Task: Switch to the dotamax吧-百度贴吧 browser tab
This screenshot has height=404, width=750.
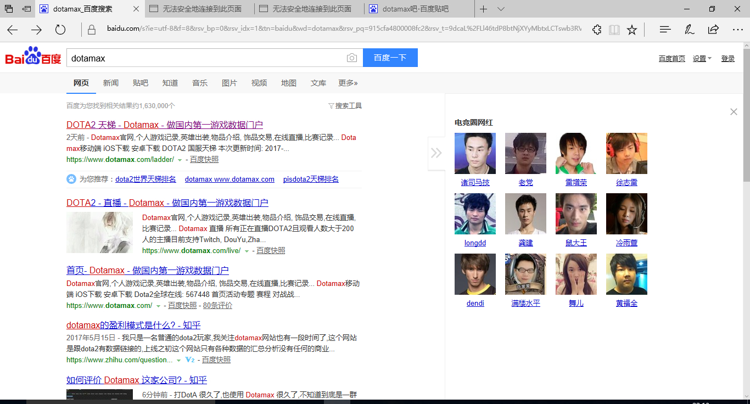Action: 415,9
